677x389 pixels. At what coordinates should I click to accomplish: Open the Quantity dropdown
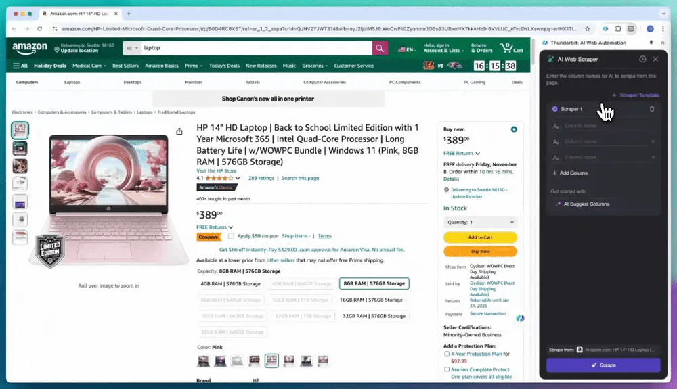point(480,222)
